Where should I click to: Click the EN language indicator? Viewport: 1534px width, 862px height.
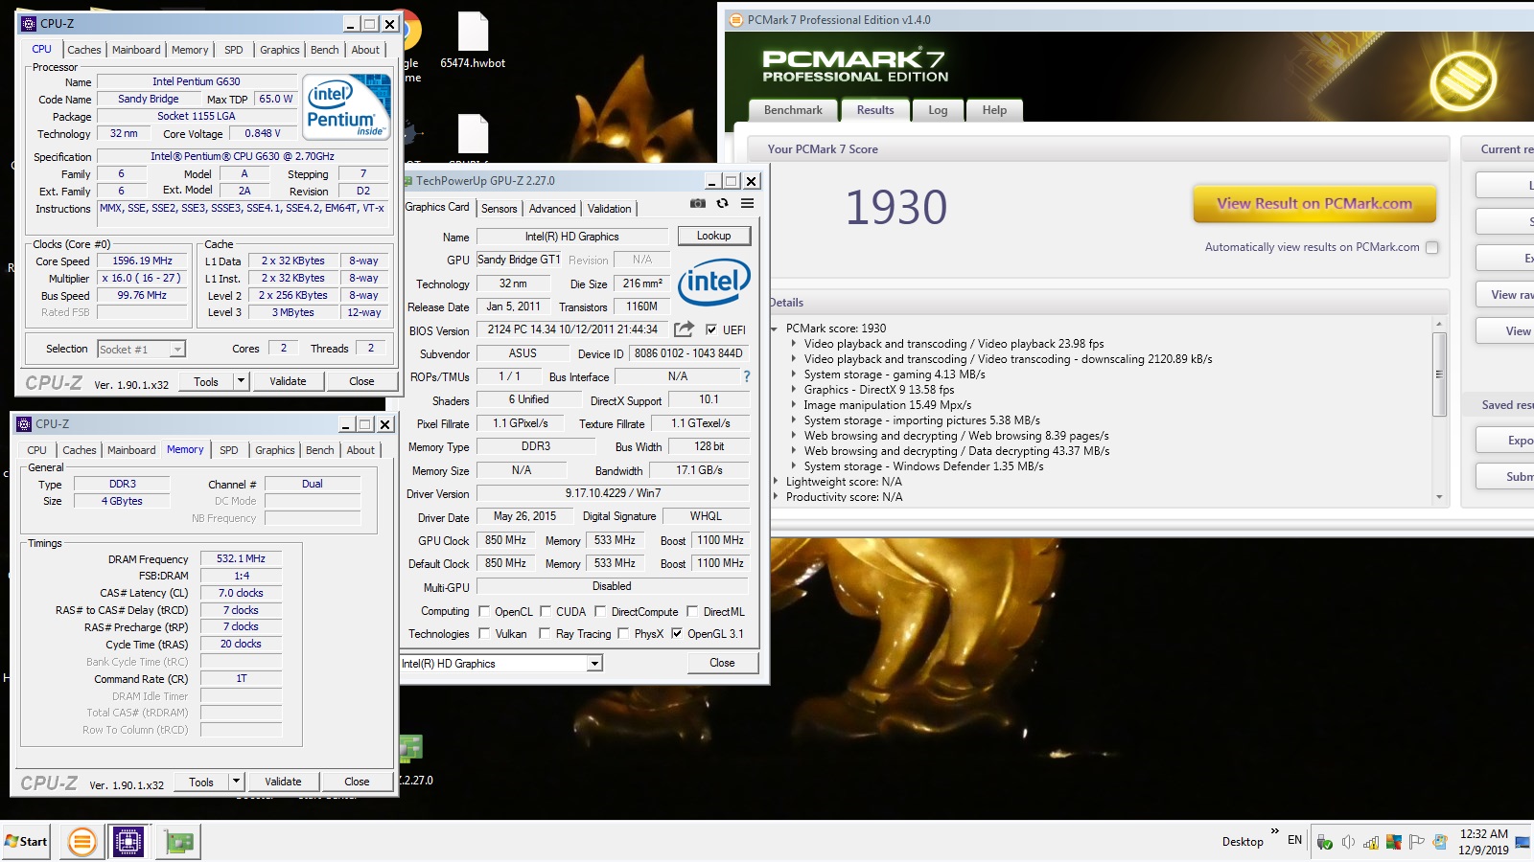coord(1294,840)
